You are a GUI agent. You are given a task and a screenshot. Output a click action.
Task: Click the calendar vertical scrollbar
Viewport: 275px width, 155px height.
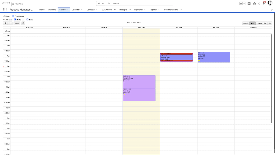click(271, 81)
